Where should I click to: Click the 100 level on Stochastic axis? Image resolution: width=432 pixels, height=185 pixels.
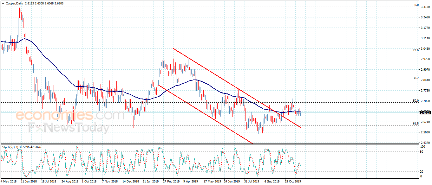click(422, 147)
